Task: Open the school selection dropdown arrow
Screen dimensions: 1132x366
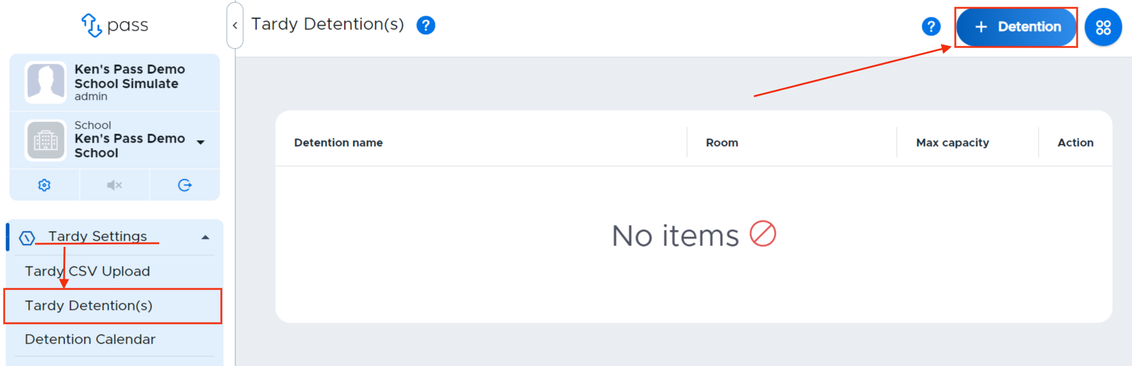Action: point(201,142)
